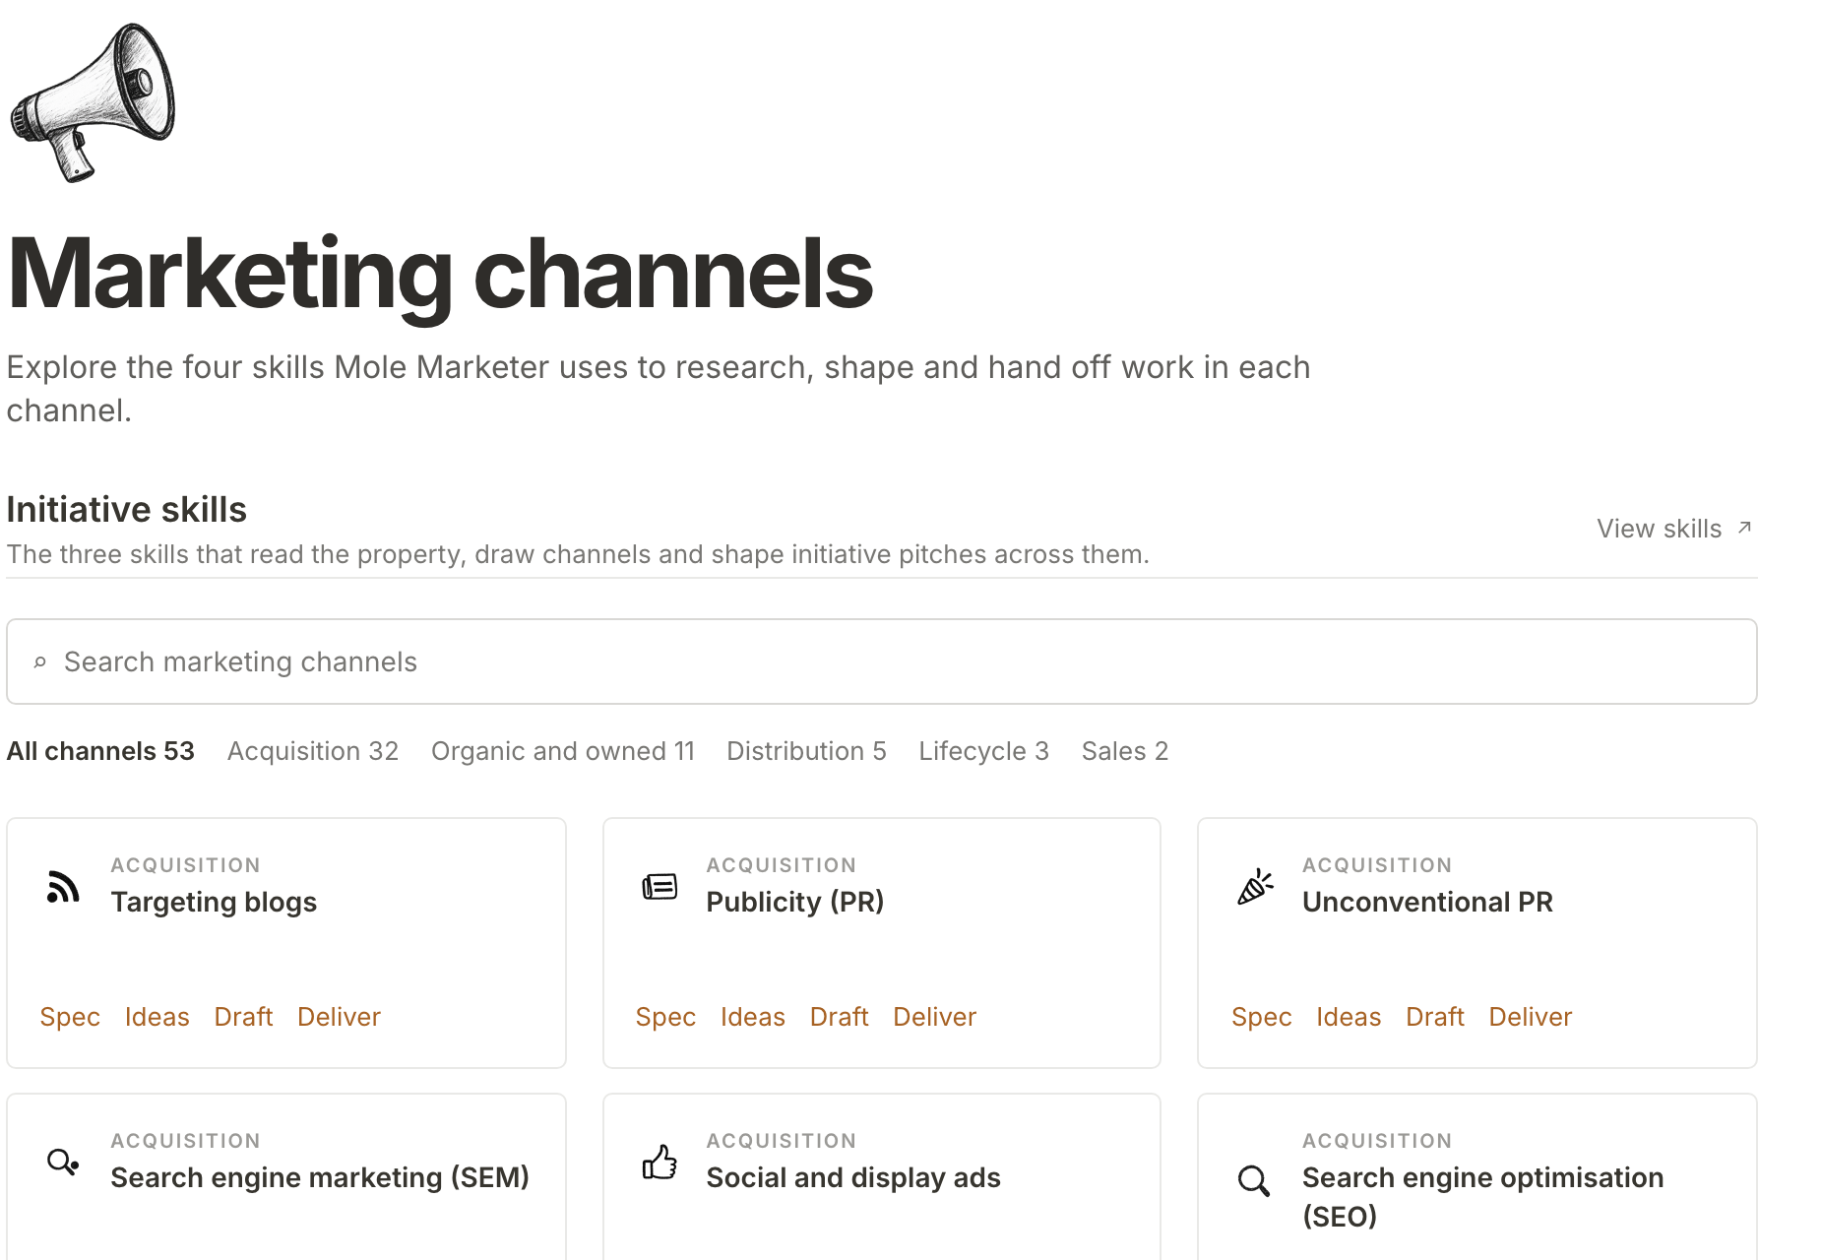
Task: Click the magnifier icon in search box
Action: 40,662
